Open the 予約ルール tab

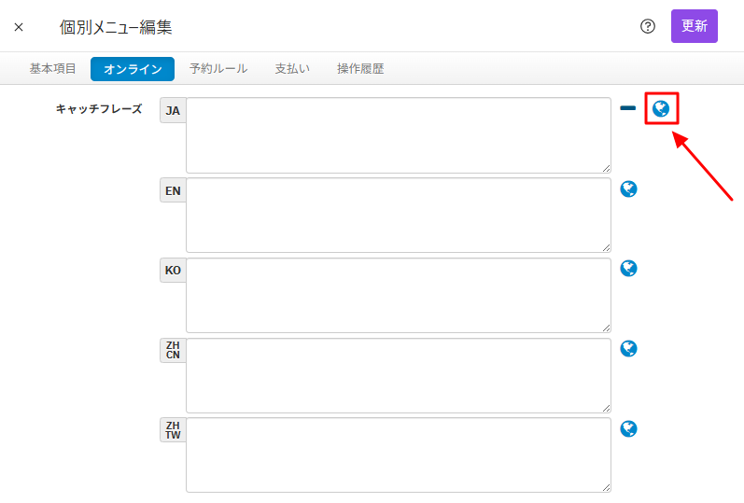[218, 69]
